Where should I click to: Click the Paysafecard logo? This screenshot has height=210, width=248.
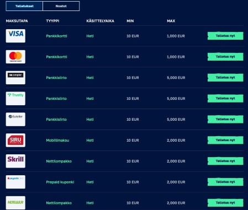tap(15, 182)
